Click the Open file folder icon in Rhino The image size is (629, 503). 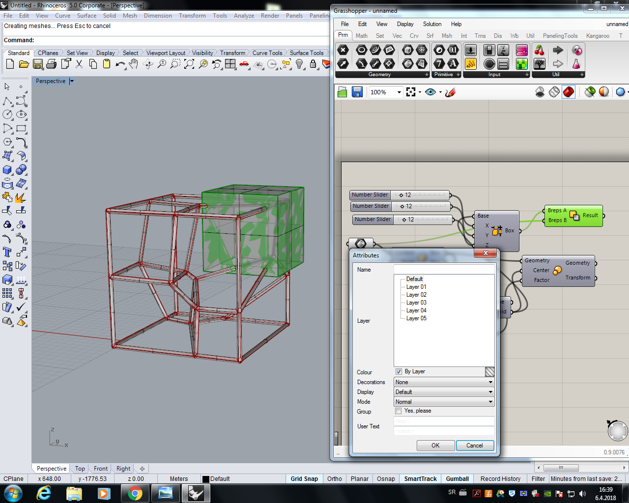click(24, 64)
